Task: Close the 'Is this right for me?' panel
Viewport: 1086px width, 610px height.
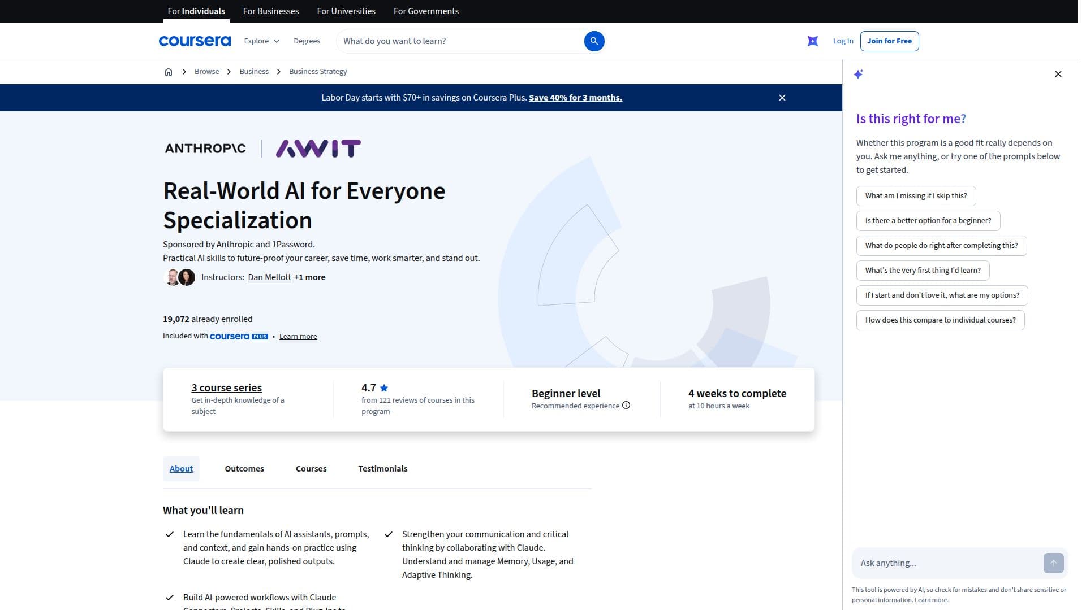Action: pos(1058,74)
